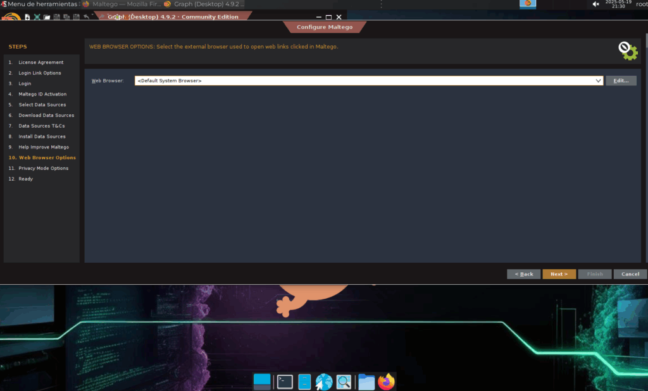Screen dimensions: 648x391
Task: Open the application finder magnifier icon
Action: 344,382
